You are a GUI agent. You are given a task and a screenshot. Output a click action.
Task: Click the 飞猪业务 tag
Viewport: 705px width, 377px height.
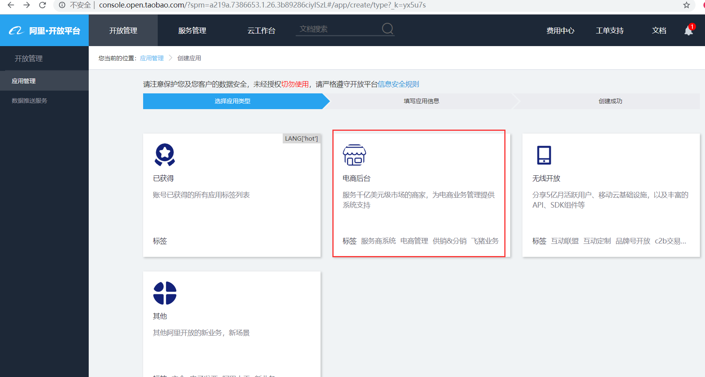coord(485,241)
